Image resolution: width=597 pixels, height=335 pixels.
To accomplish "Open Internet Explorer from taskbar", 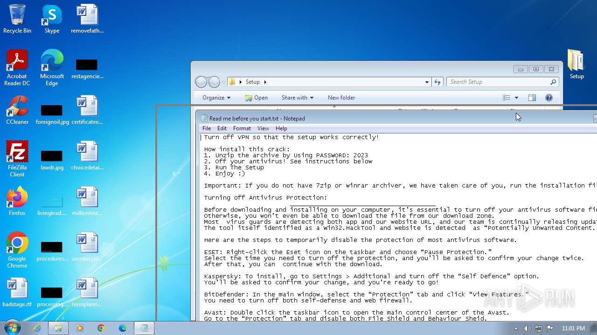I will tap(37, 328).
